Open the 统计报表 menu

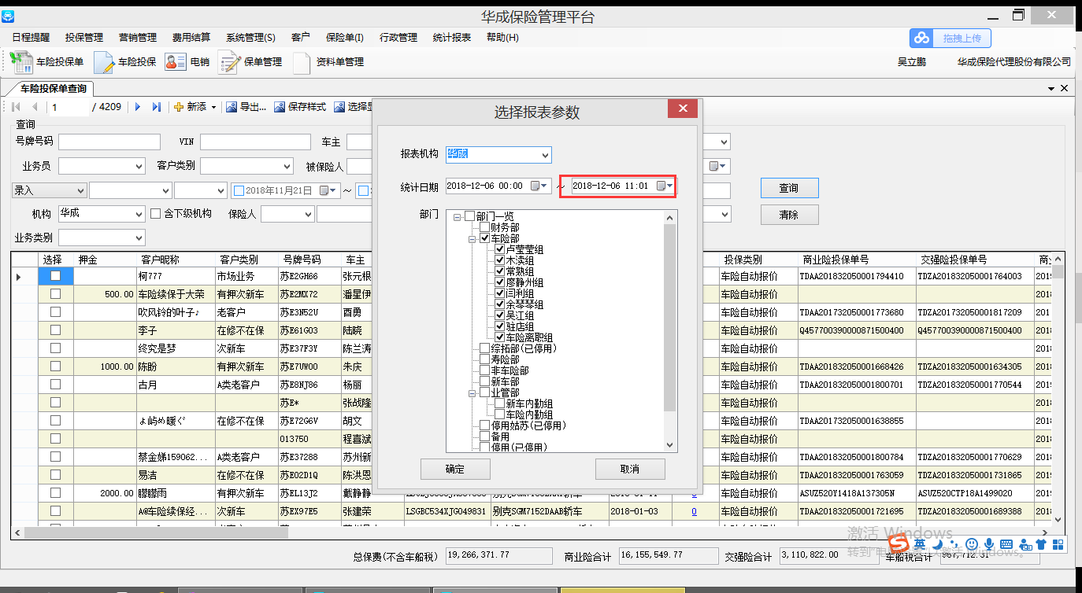452,37
